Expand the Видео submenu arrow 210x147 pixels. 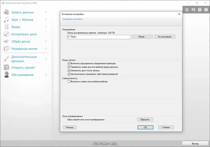[x=46, y=26]
